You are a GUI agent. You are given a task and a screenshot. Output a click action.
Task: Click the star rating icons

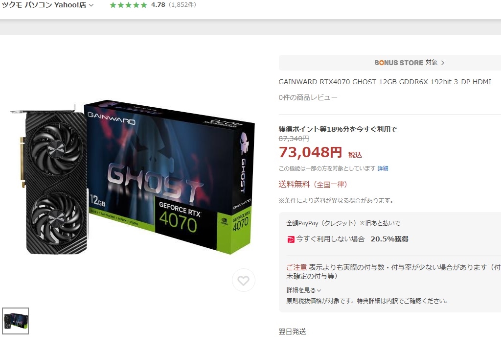tap(129, 5)
